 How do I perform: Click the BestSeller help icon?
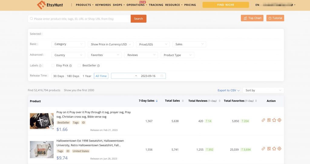tap(98, 66)
